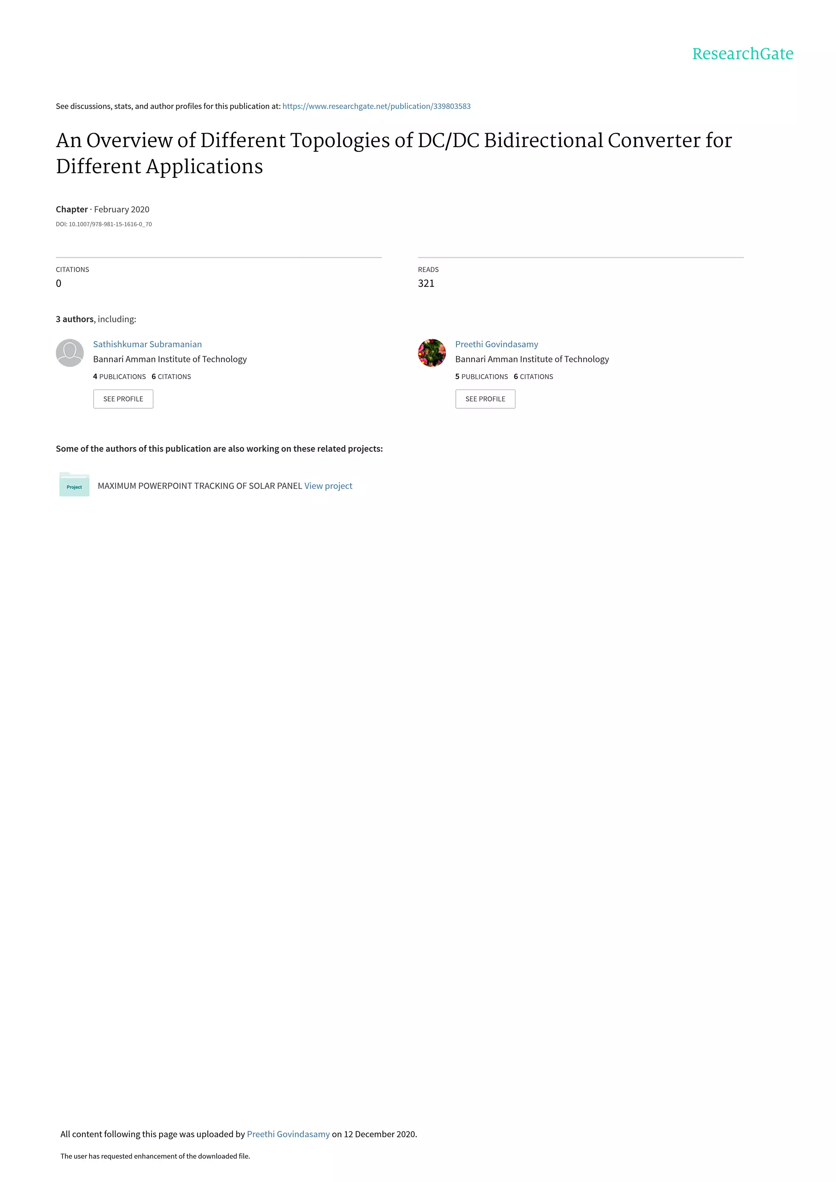Viewport: 836px width, 1182px height.
Task: Click Maximum Powerpoint Tracking project title
Action: point(200,486)
